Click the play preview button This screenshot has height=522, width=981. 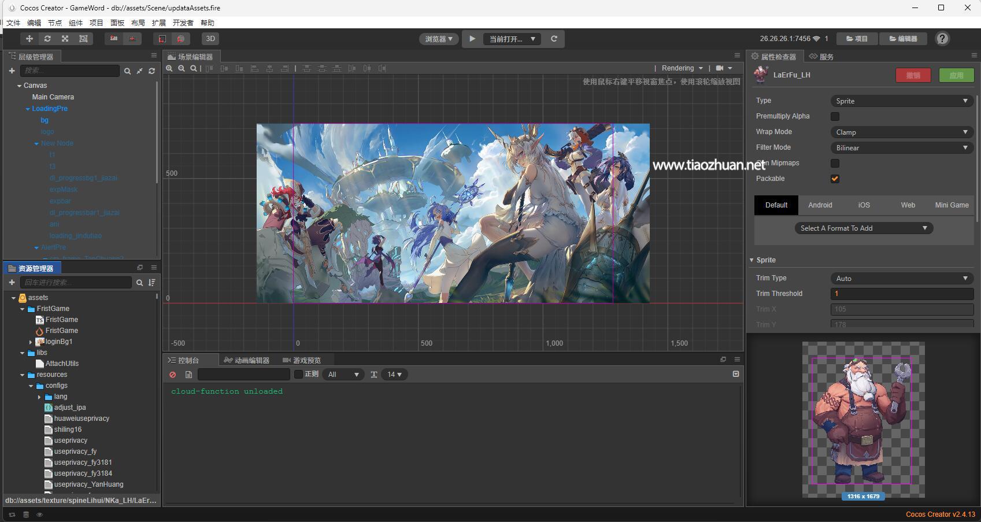click(472, 39)
